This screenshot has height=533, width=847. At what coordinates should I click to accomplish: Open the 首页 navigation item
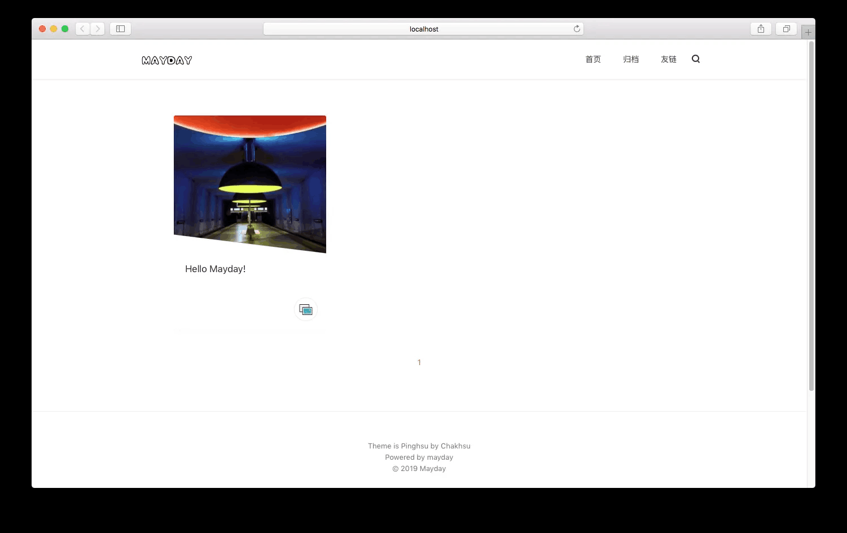[x=593, y=59]
